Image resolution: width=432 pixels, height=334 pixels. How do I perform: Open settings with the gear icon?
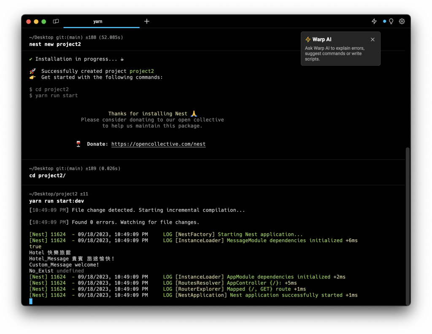click(x=402, y=21)
